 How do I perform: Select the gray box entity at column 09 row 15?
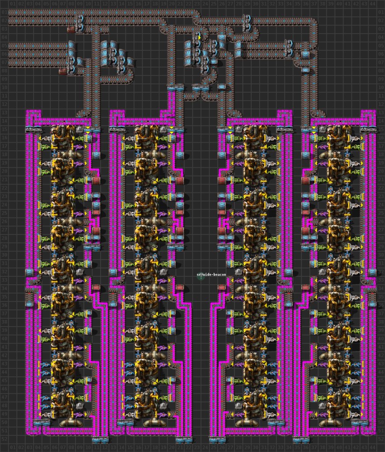click(x=79, y=129)
